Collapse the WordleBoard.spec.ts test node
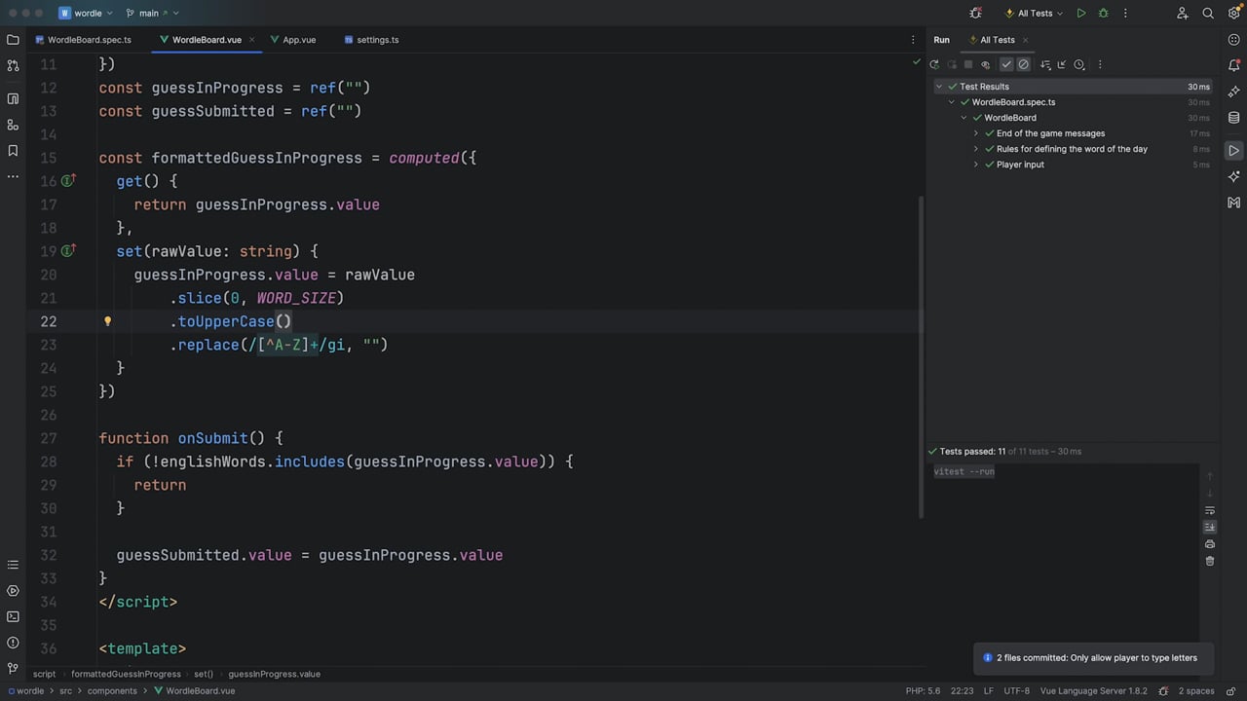Viewport: 1247px width, 701px height. (952, 102)
